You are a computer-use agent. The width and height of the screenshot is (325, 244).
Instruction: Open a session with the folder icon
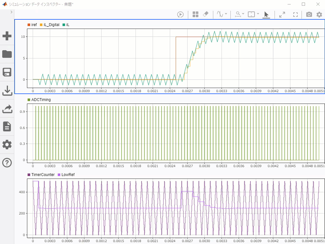(x=7, y=54)
